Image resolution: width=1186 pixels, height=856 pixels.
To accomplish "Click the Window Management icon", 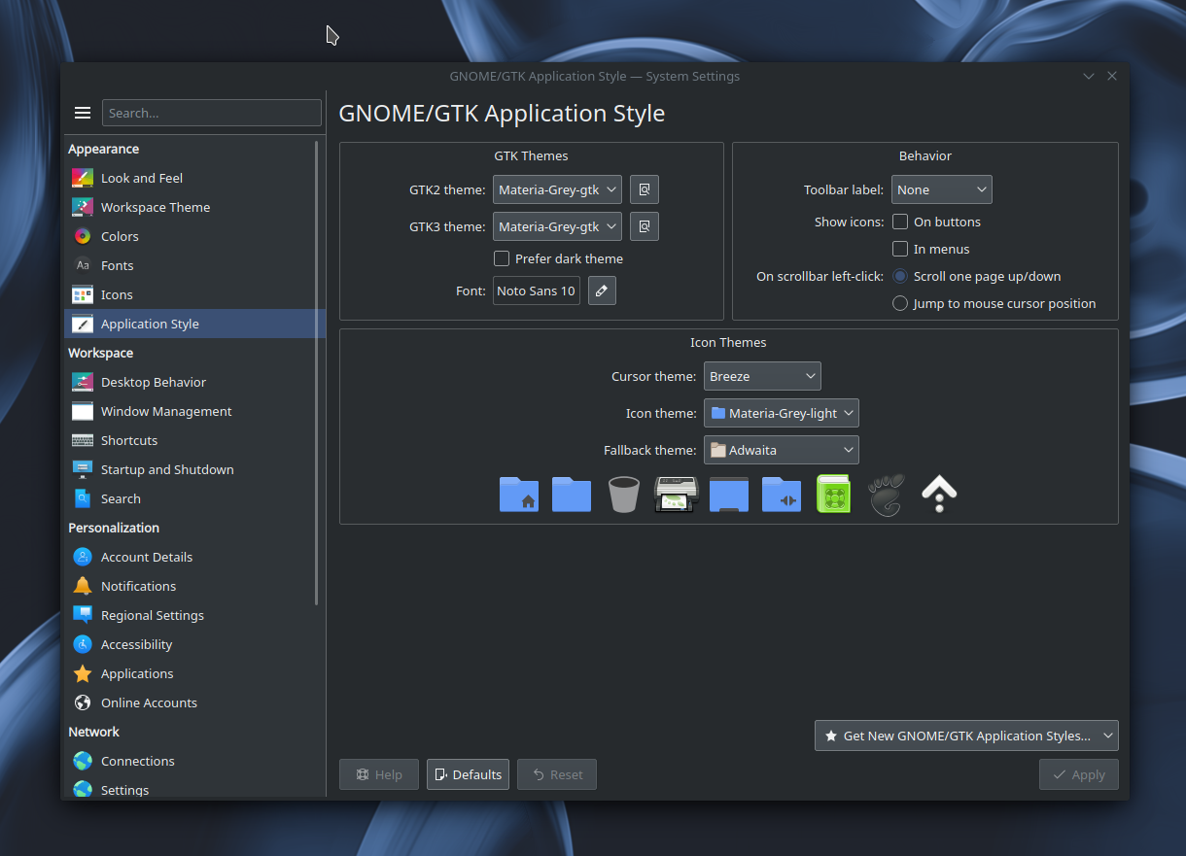I will click(83, 411).
